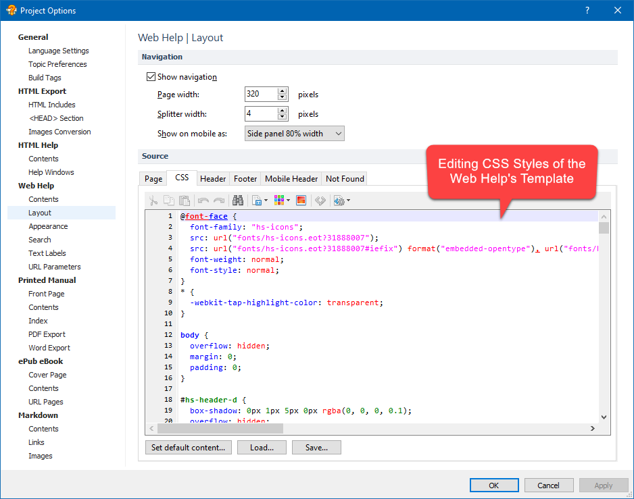Click the Copy icon in source toolbar
The height and width of the screenshot is (499, 634).
click(168, 201)
